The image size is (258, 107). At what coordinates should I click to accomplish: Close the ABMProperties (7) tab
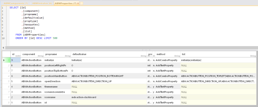coord(78,3)
